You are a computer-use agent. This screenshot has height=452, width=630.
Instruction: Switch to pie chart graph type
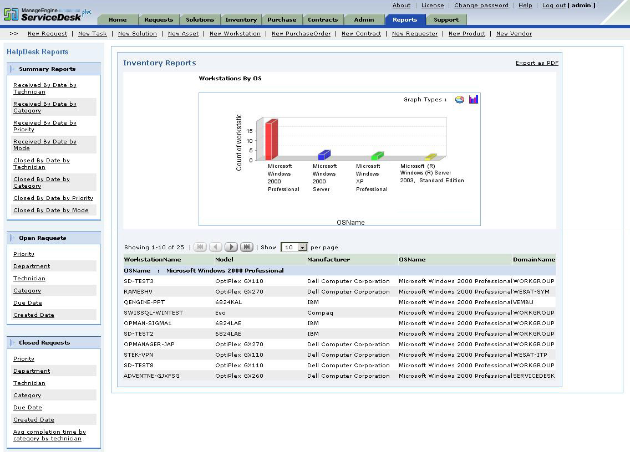coord(460,100)
